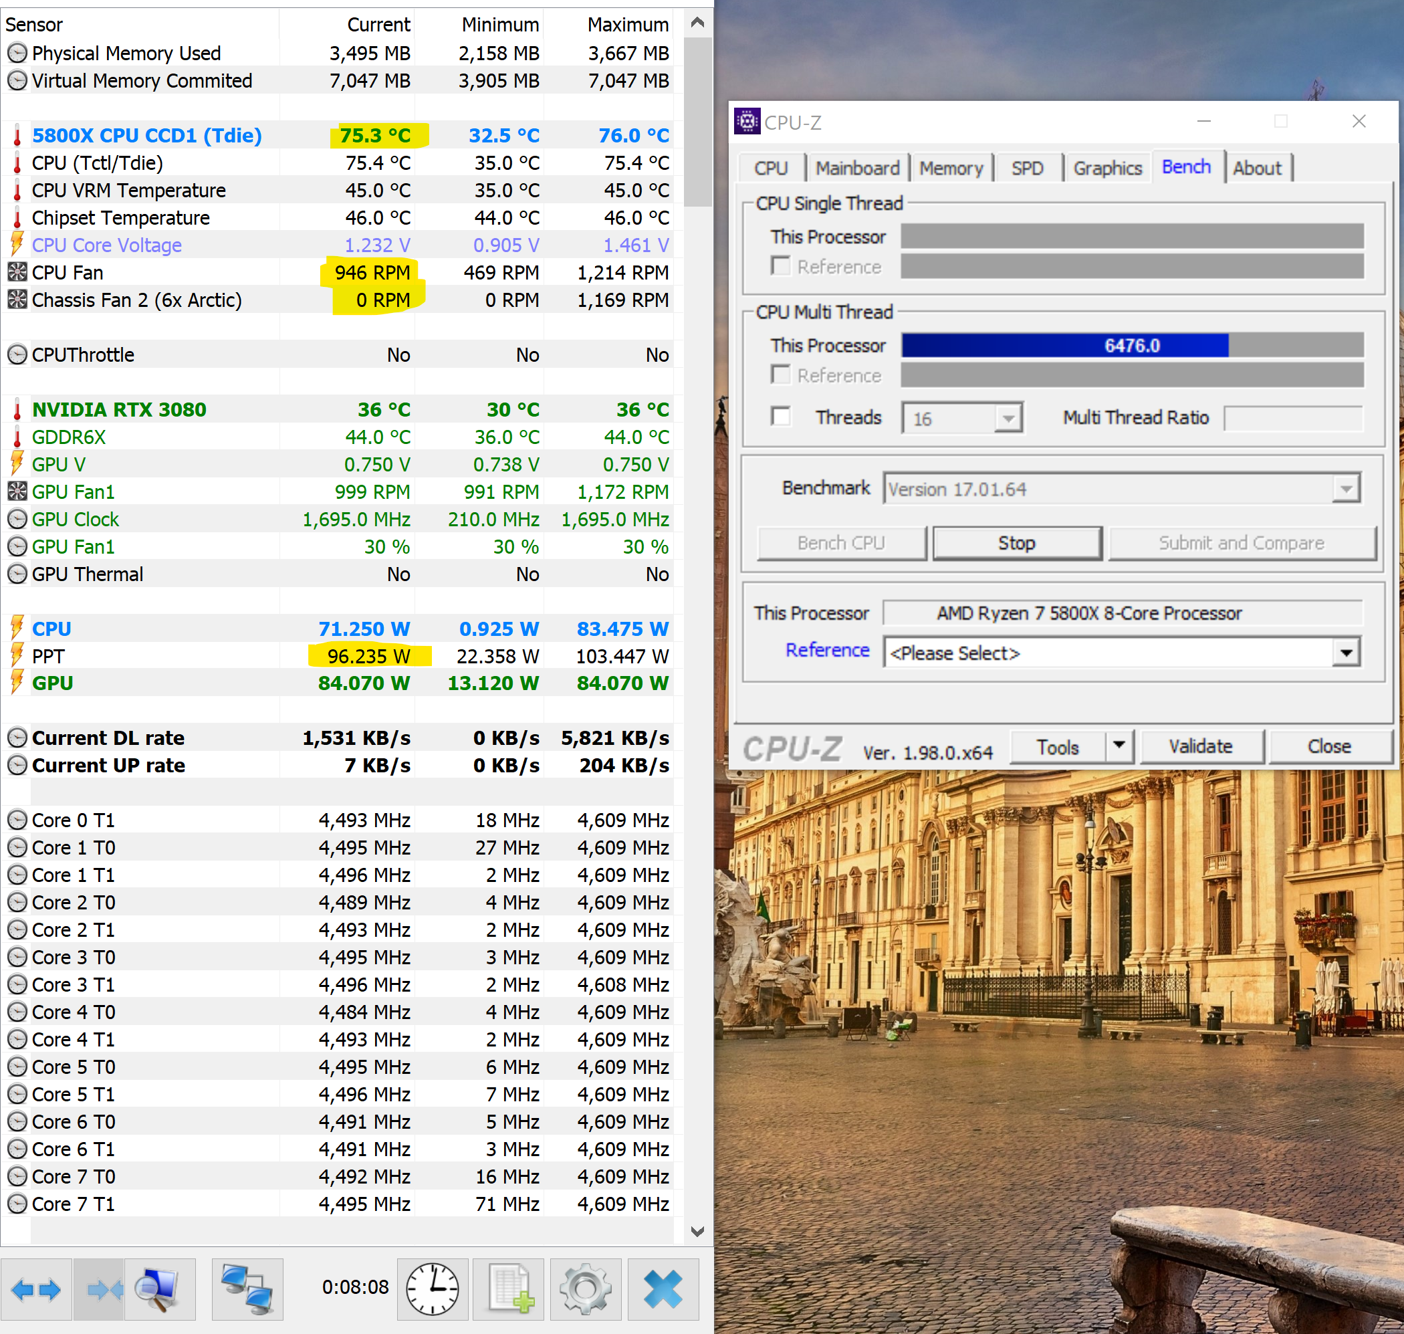Click the sensor list scrollbar thumb
1404x1334 pixels.
(697, 121)
